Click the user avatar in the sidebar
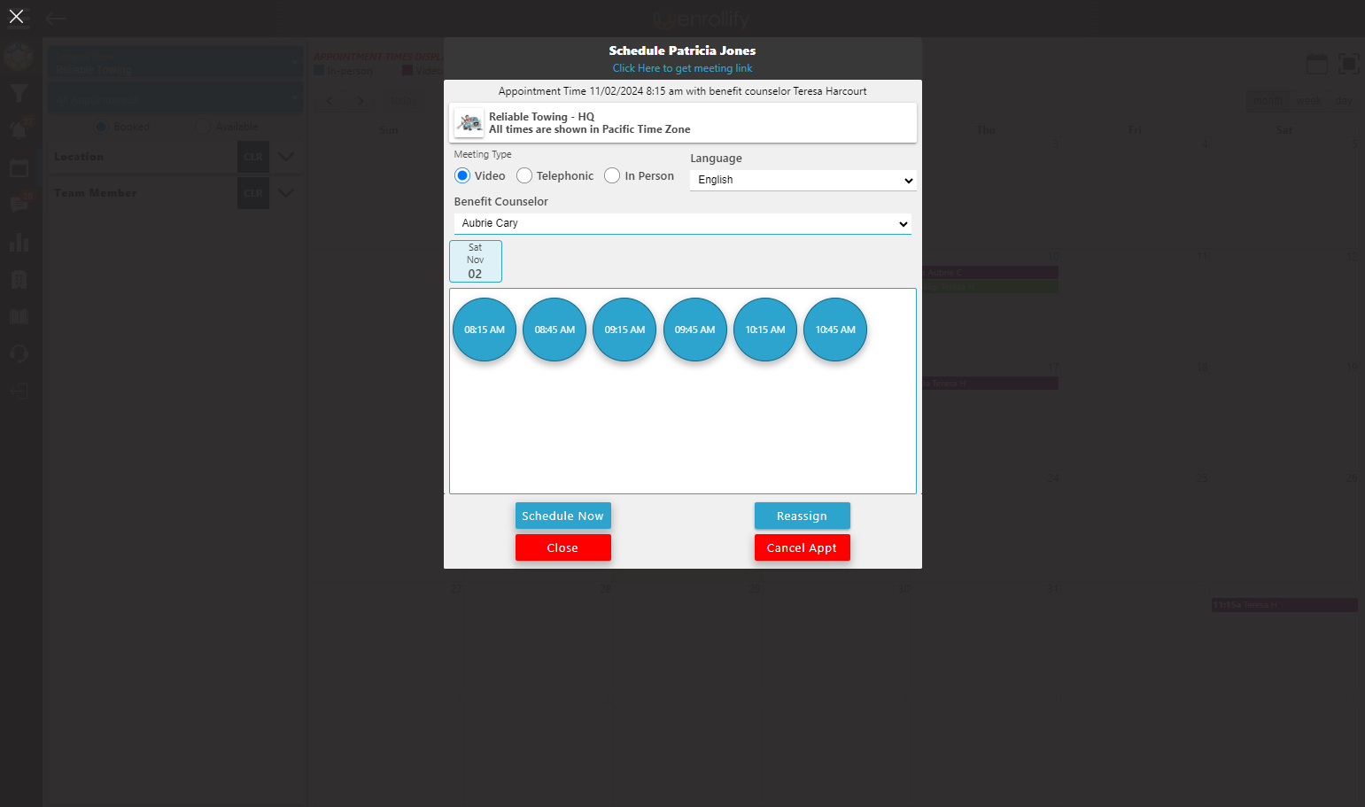The image size is (1365, 807). click(x=19, y=56)
